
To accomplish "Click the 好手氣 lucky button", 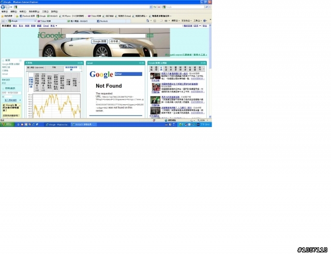I will click(x=115, y=41).
